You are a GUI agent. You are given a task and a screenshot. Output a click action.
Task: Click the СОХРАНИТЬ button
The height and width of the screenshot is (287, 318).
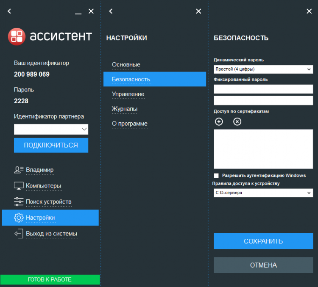coord(263,241)
